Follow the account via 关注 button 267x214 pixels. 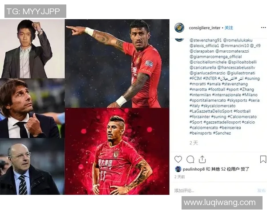pyautogui.click(x=229, y=28)
